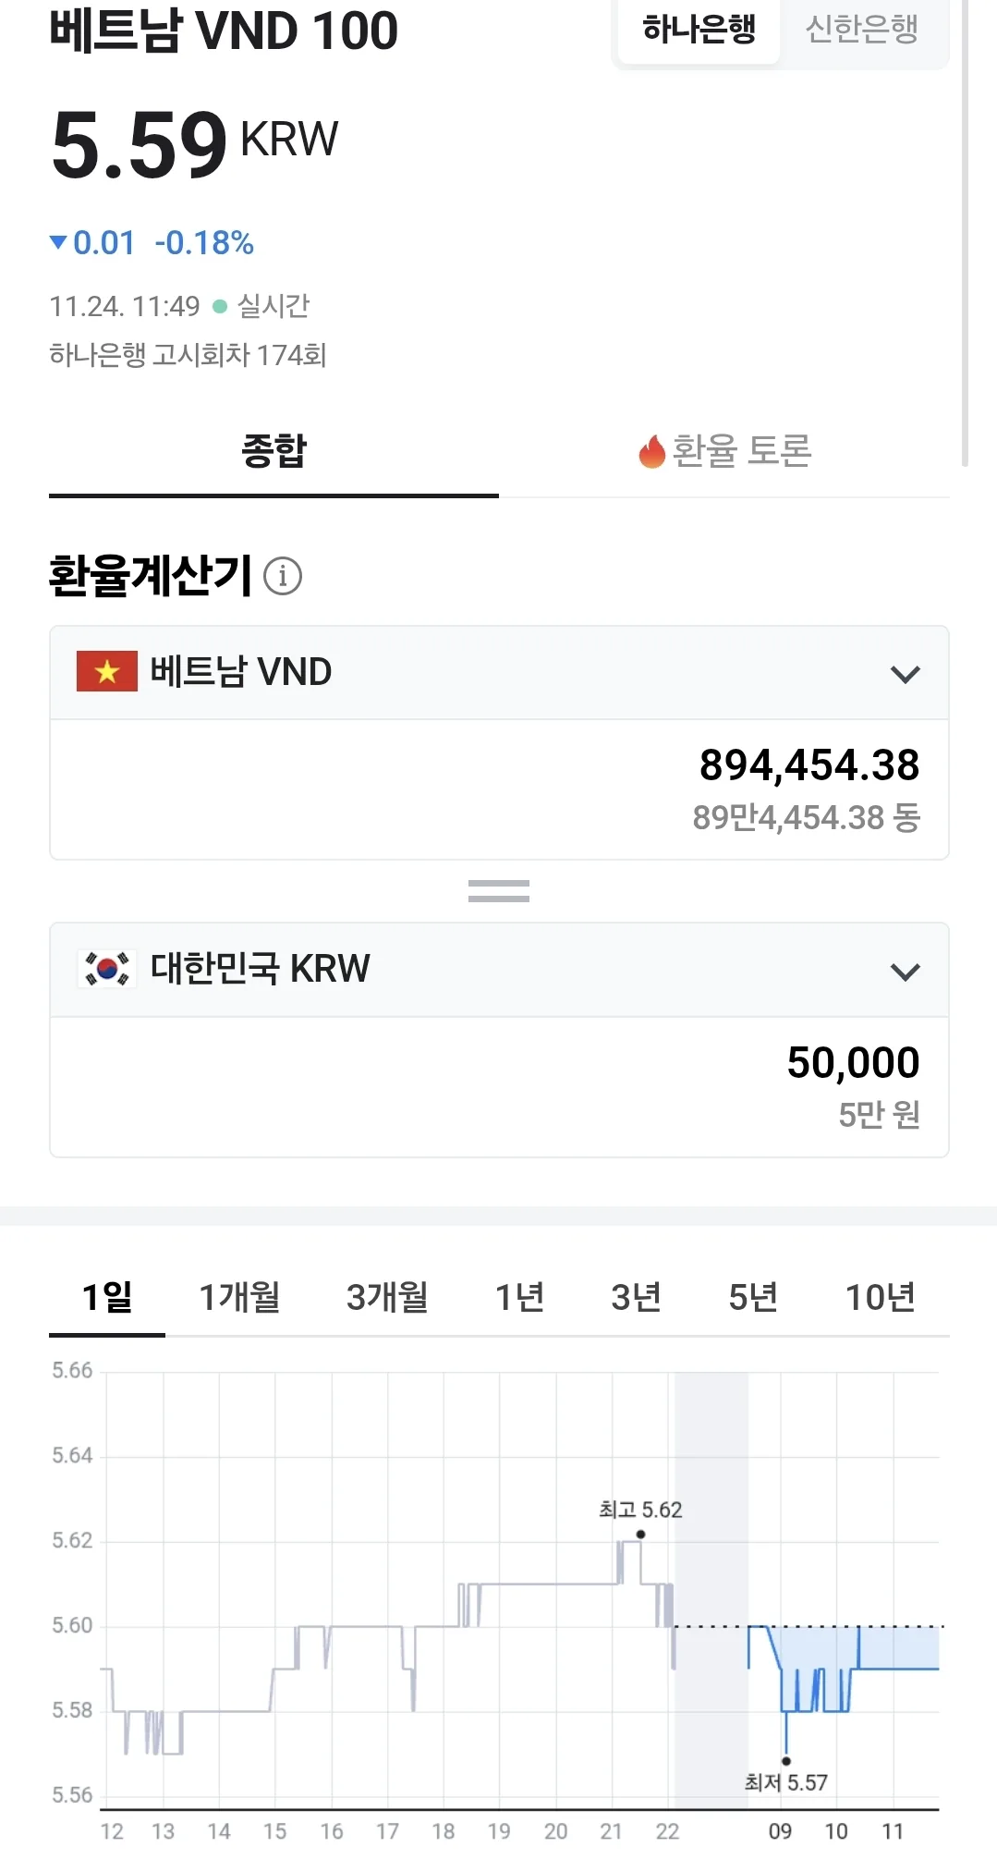Open the 환율계산기 info icon
This screenshot has height=1859, width=997.
[x=283, y=576]
